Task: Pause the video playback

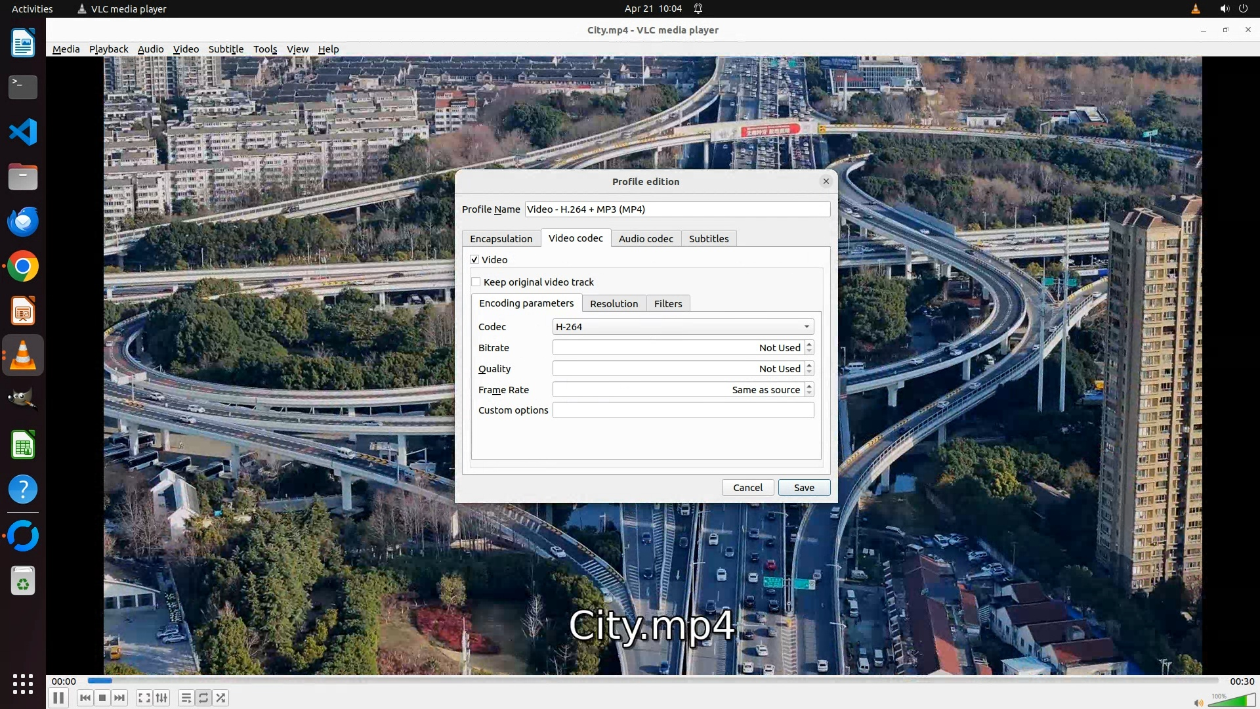Action: 58,698
